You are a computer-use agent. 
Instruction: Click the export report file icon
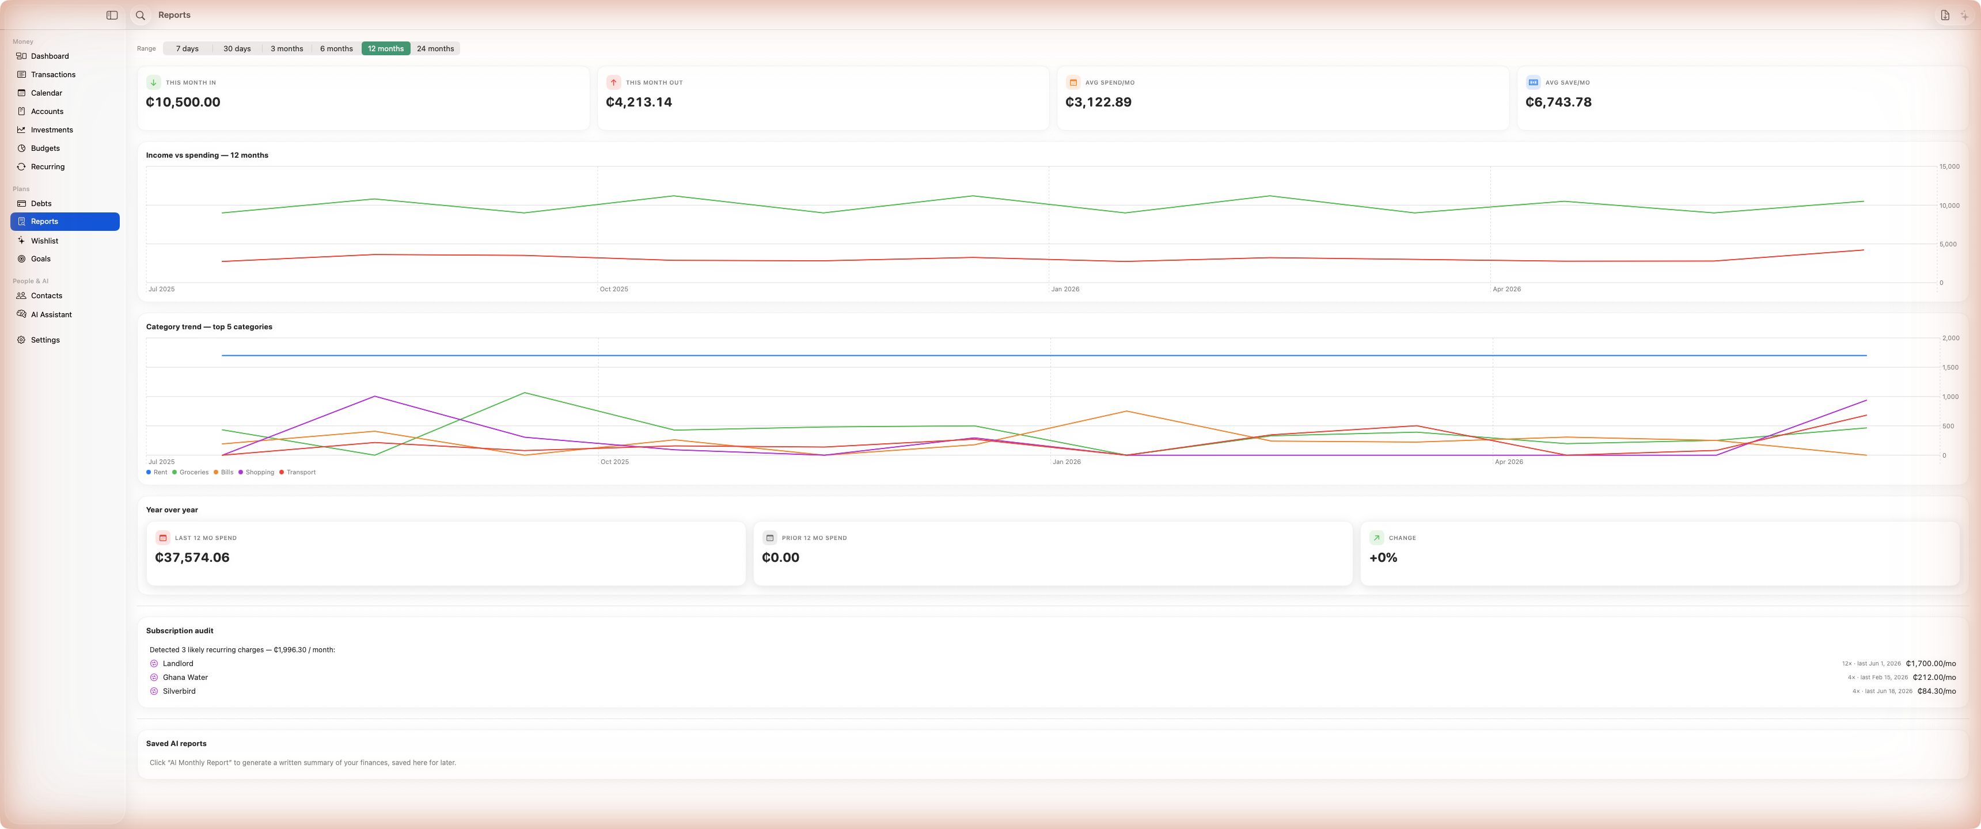tap(1945, 16)
